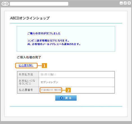Click the browser forward arrow icon
Viewport: 132px width, 124px height.
coord(7,4)
